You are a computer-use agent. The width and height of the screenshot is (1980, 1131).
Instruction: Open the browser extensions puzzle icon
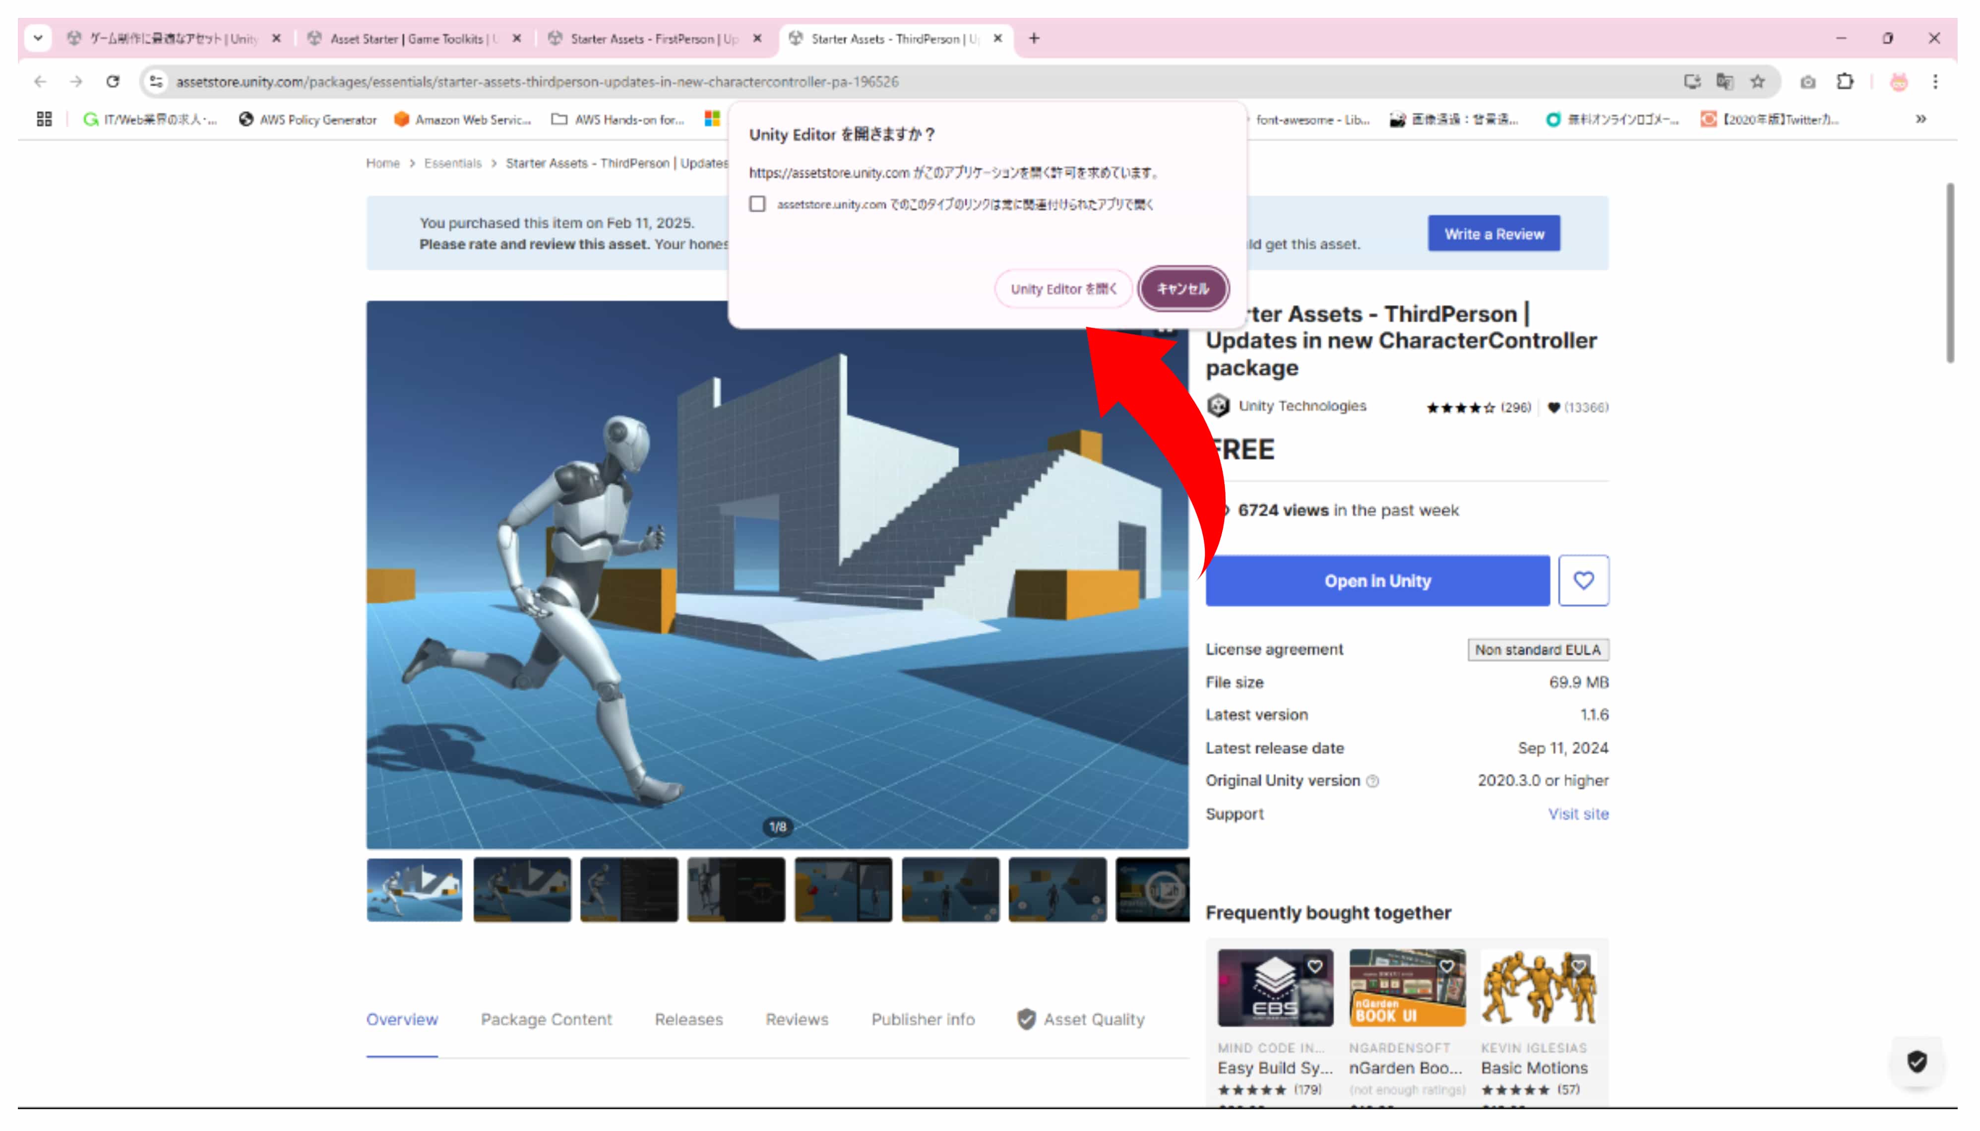[x=1845, y=81]
